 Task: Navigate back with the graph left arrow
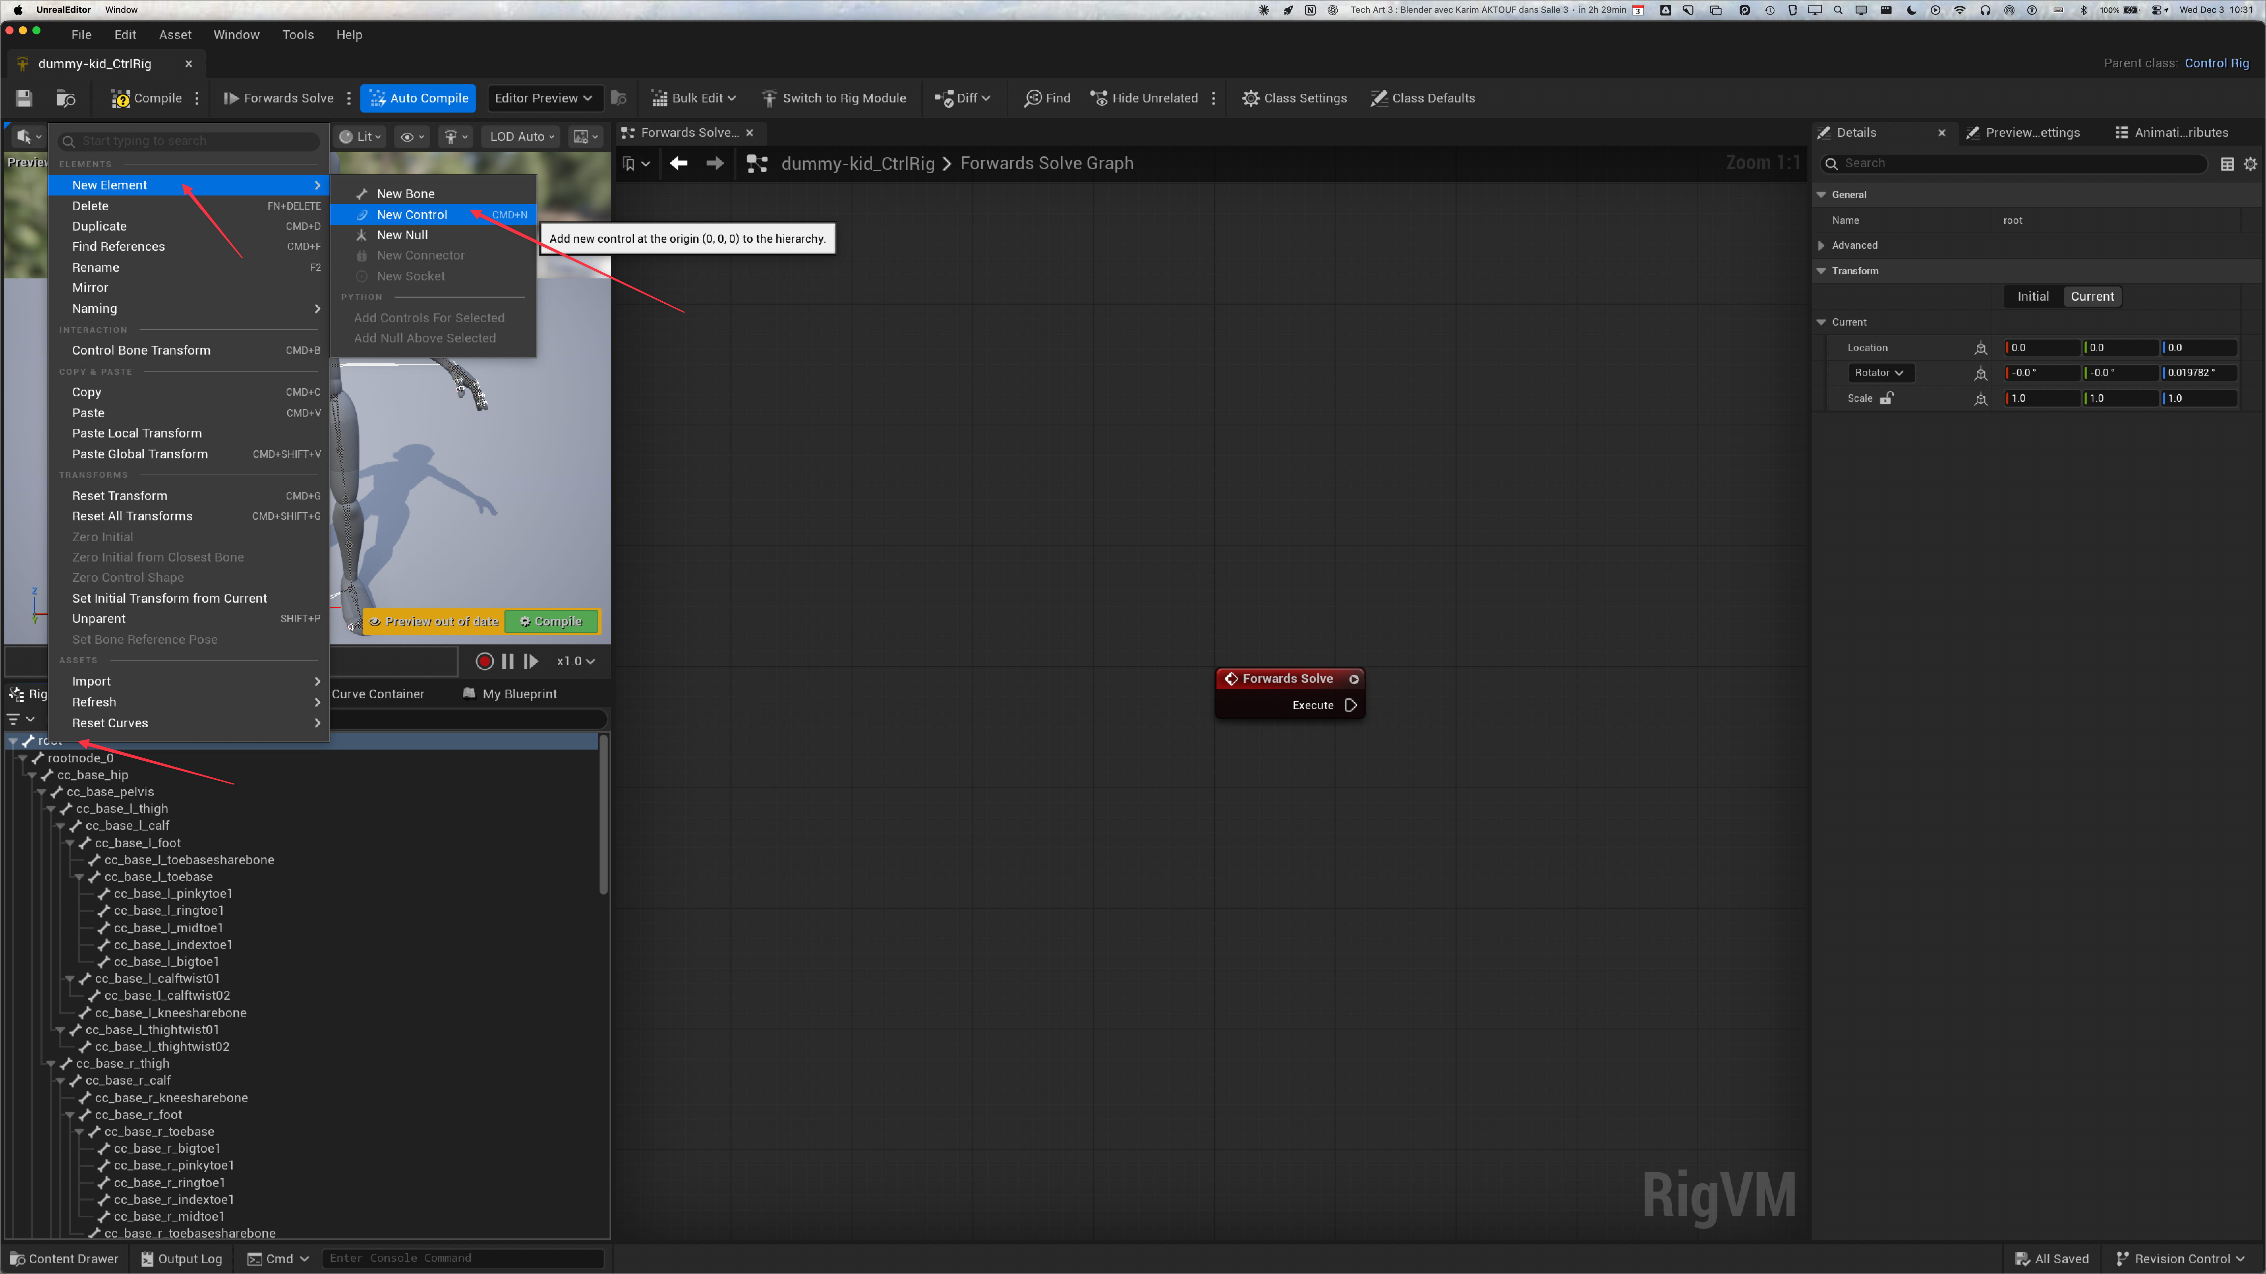point(678,163)
